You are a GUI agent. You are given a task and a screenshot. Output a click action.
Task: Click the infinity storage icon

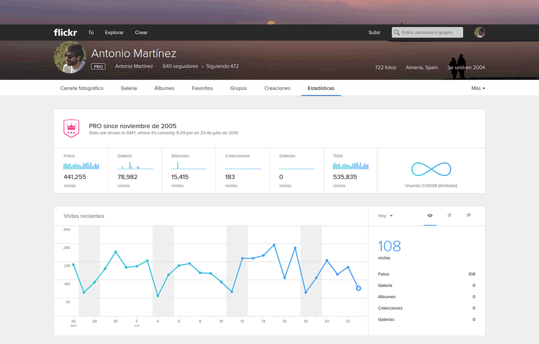[x=431, y=169]
